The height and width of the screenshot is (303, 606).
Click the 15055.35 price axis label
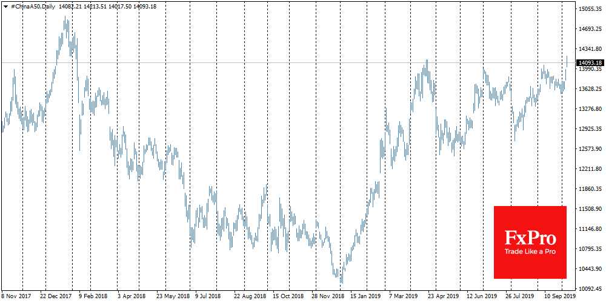[590, 10]
